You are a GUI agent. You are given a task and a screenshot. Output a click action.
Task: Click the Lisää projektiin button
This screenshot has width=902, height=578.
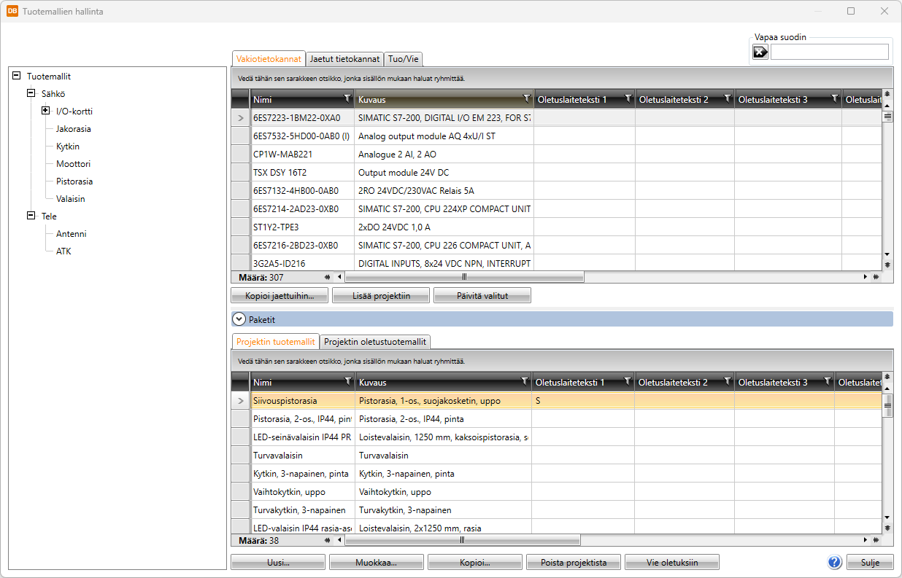coord(379,296)
